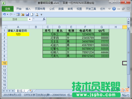Click formula bar scroll up arrow

tap(129, 22)
